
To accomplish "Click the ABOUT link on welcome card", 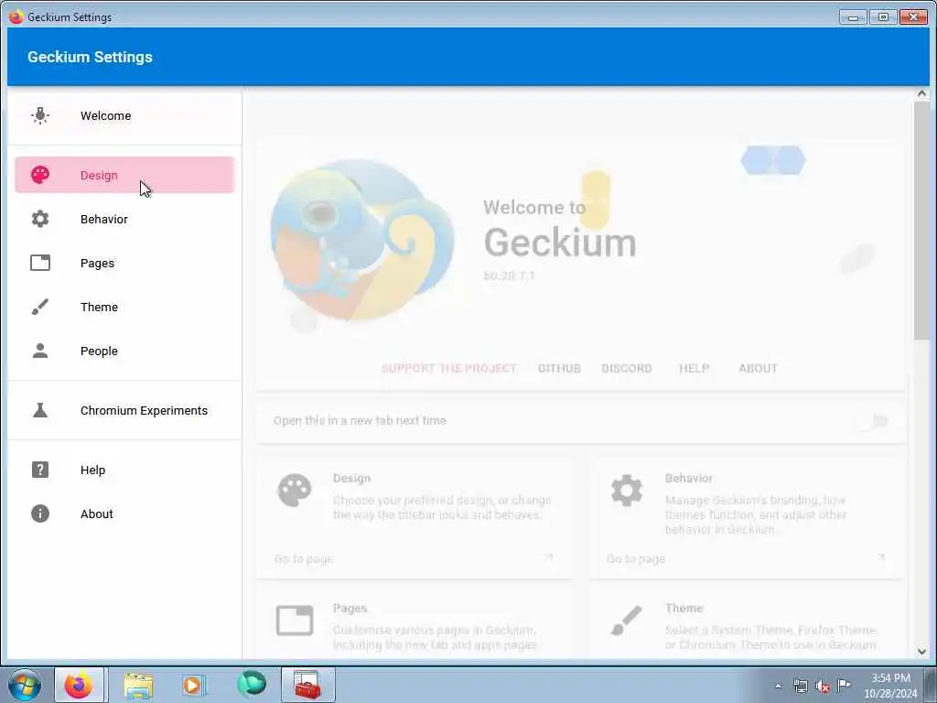I will point(758,368).
